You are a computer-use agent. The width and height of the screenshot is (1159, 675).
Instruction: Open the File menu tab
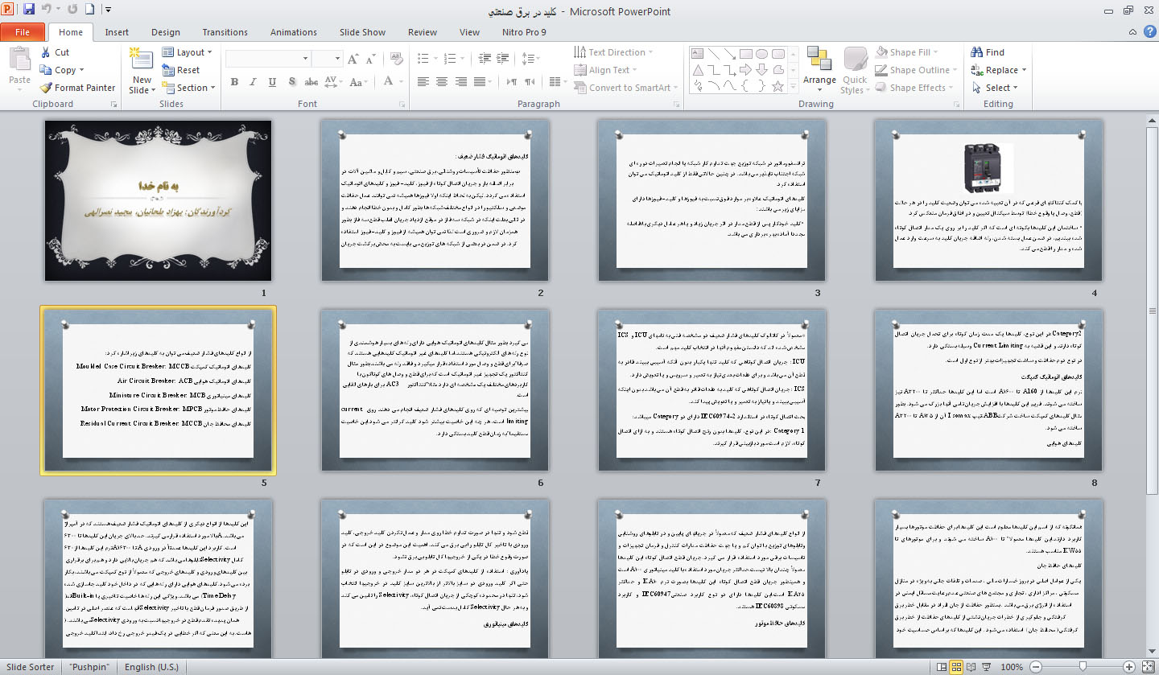click(x=23, y=32)
